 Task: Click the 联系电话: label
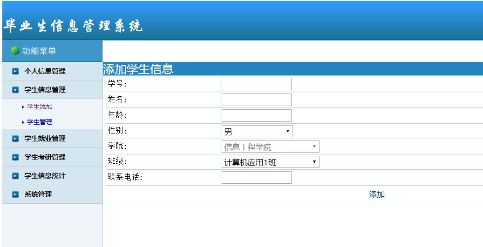pyautogui.click(x=125, y=177)
